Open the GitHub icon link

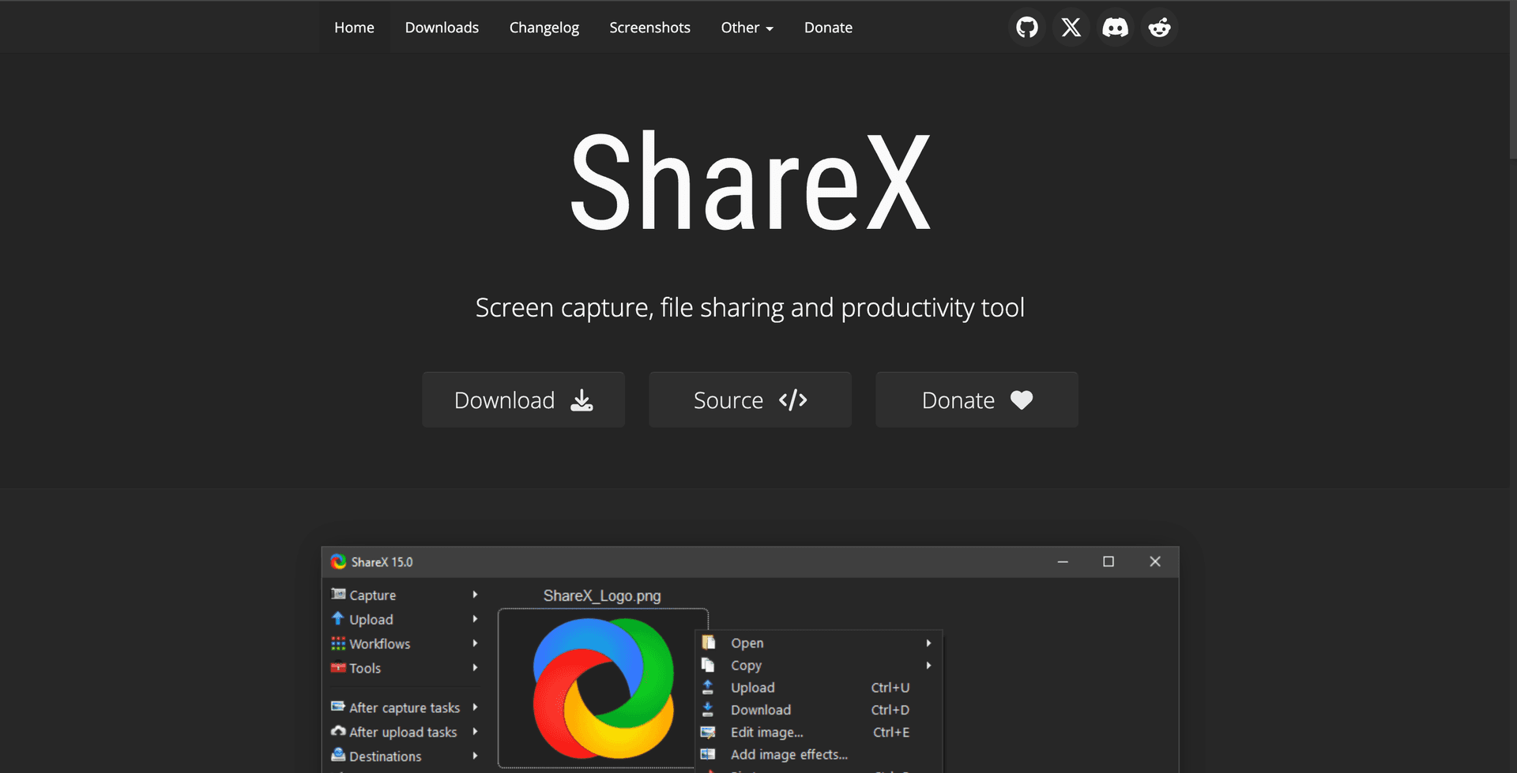click(x=1026, y=28)
